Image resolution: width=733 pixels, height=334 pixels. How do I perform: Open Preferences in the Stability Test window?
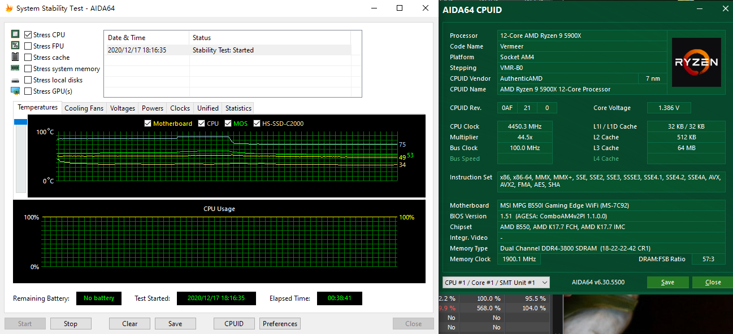pyautogui.click(x=280, y=324)
